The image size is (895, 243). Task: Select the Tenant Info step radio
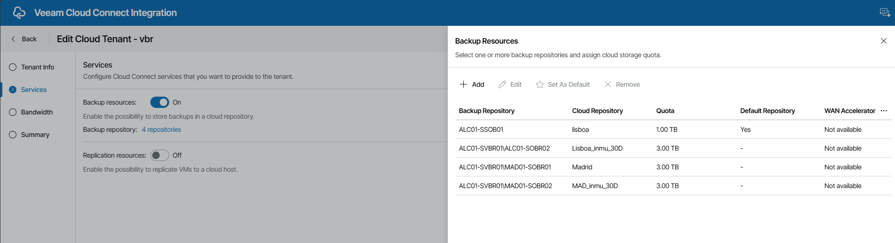[13, 67]
